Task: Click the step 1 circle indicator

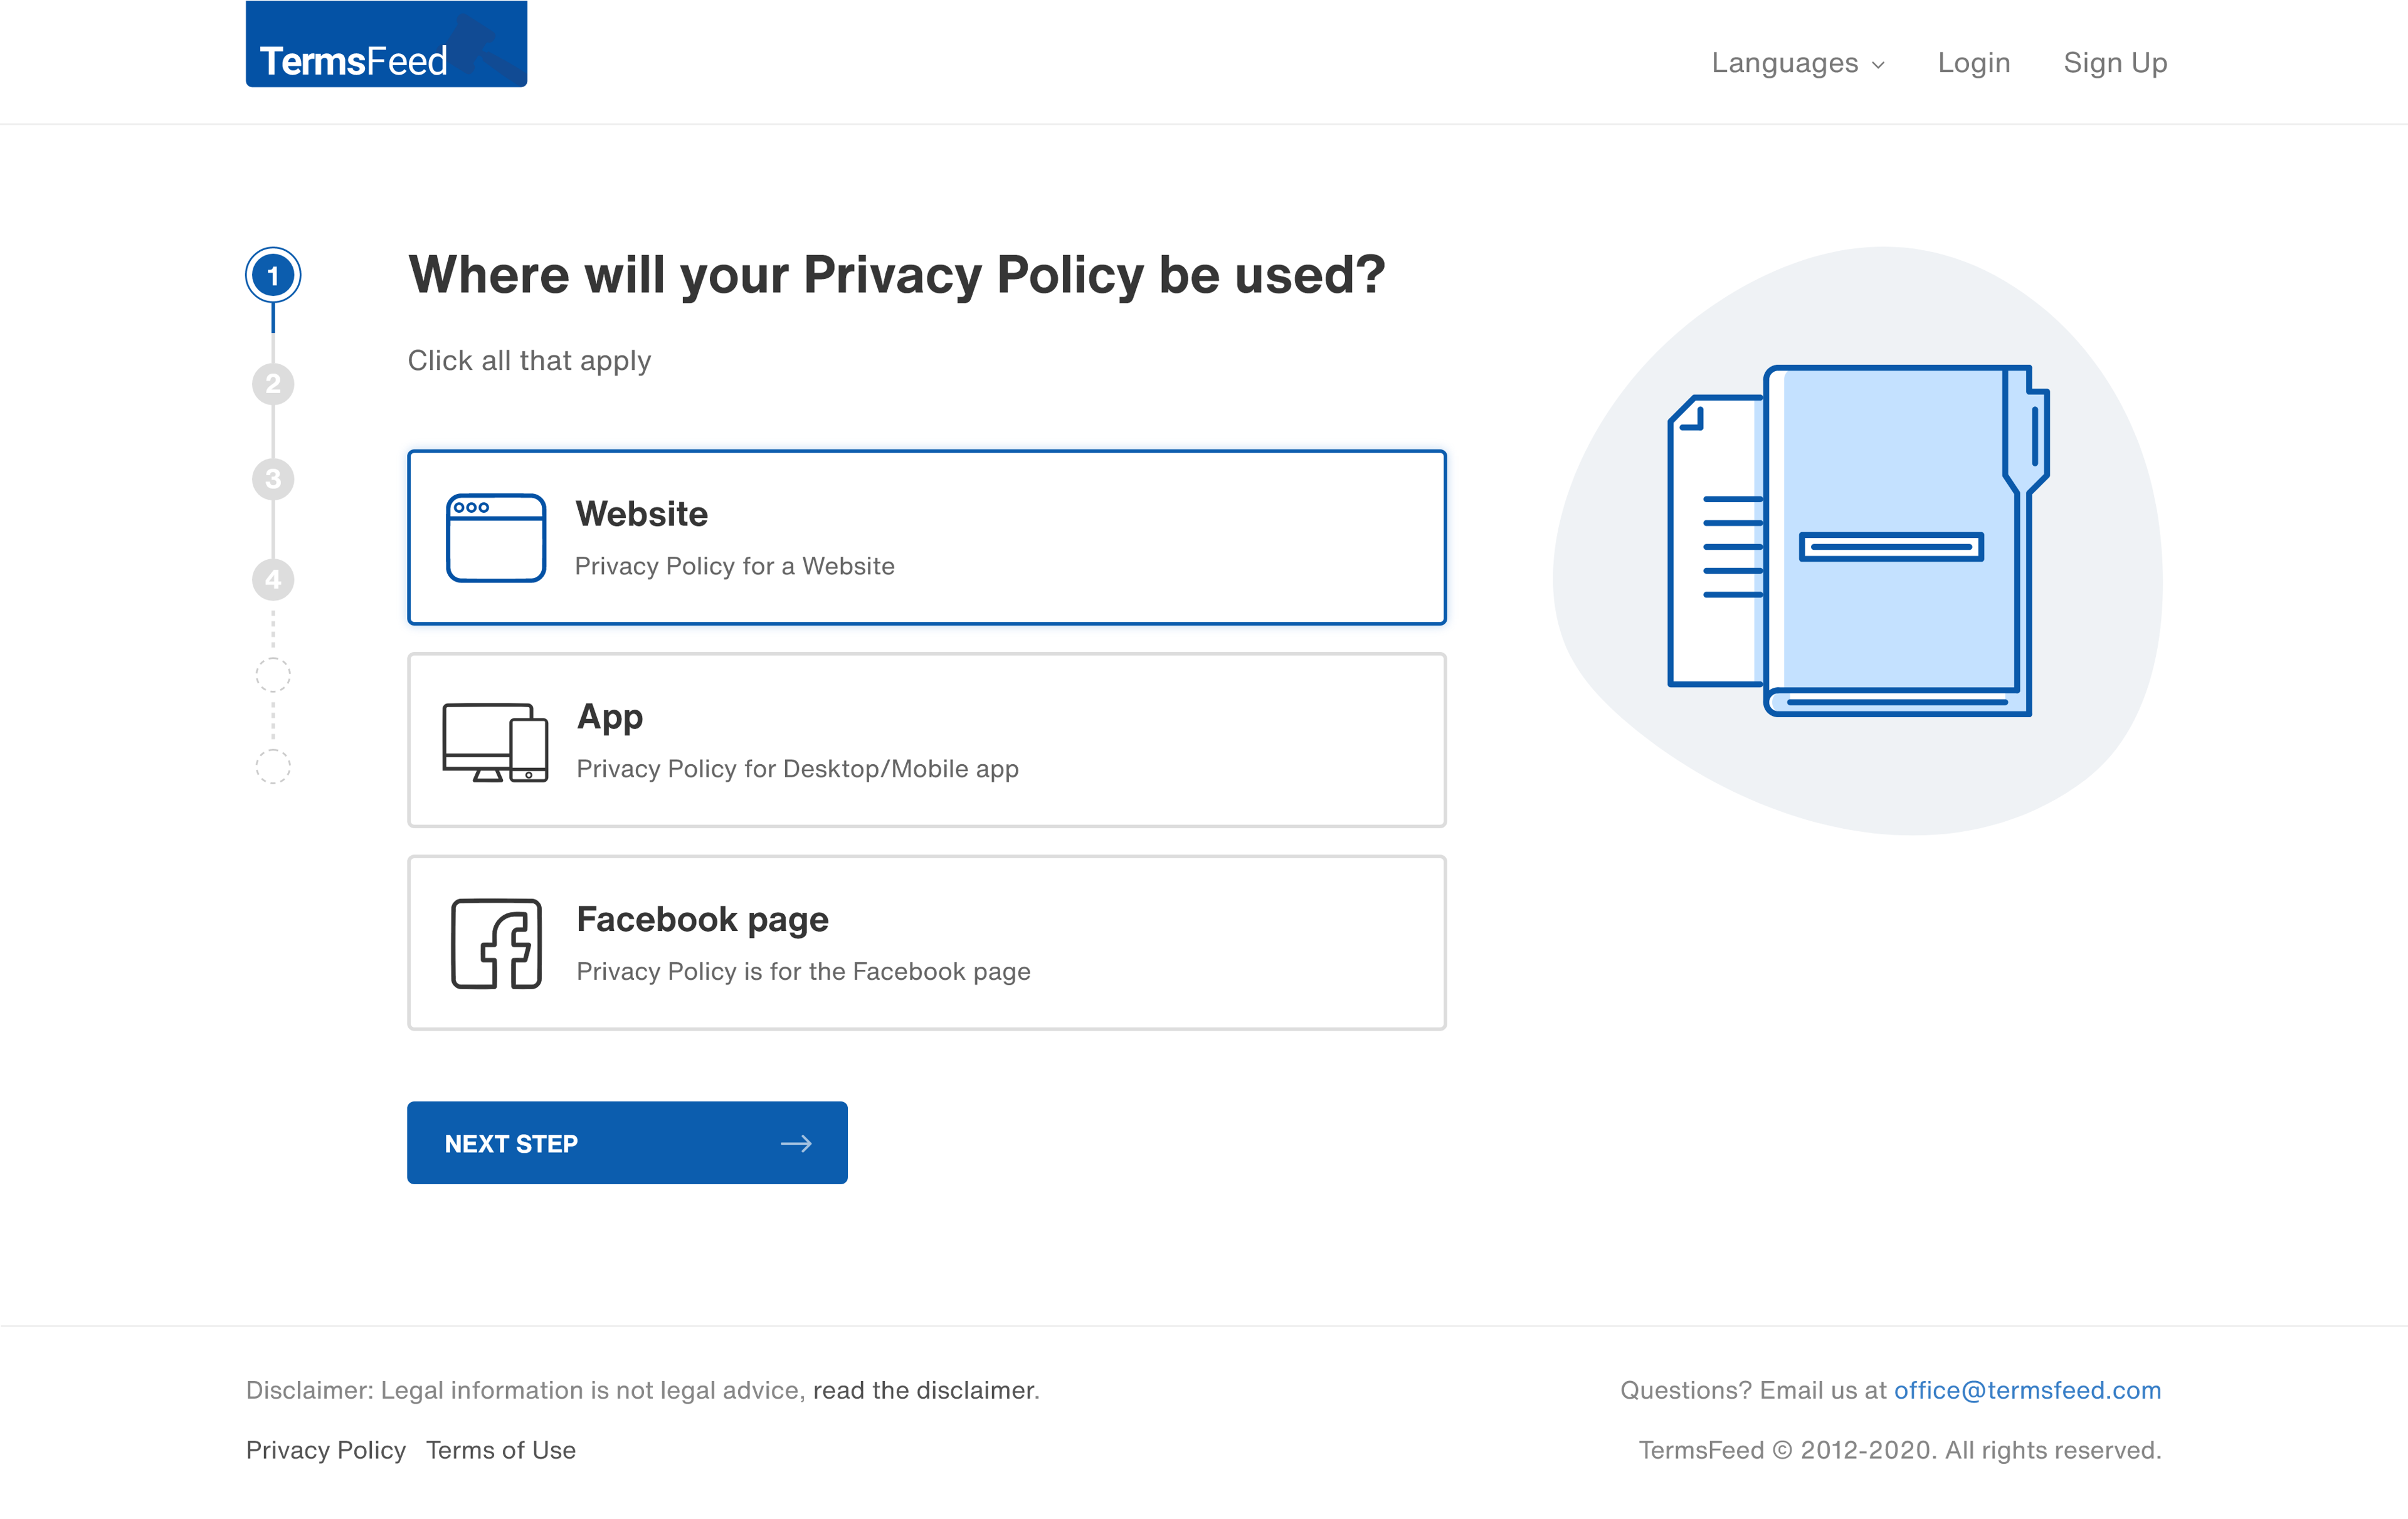Action: (x=273, y=275)
